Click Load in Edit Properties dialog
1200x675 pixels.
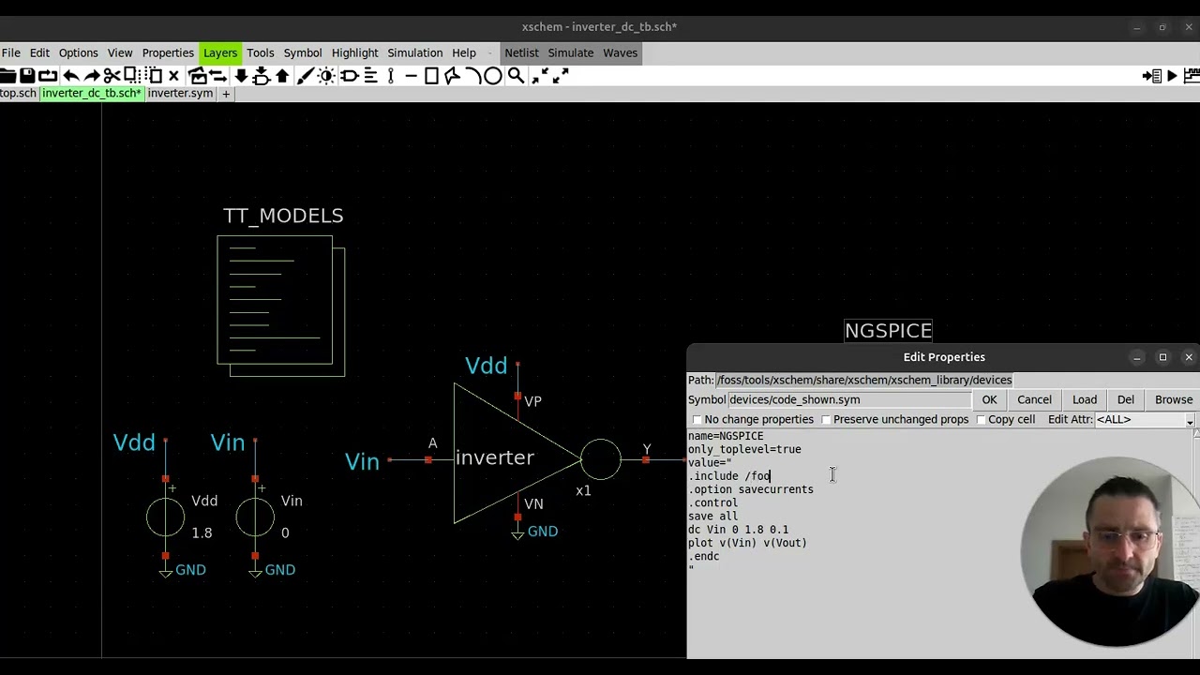tap(1085, 399)
